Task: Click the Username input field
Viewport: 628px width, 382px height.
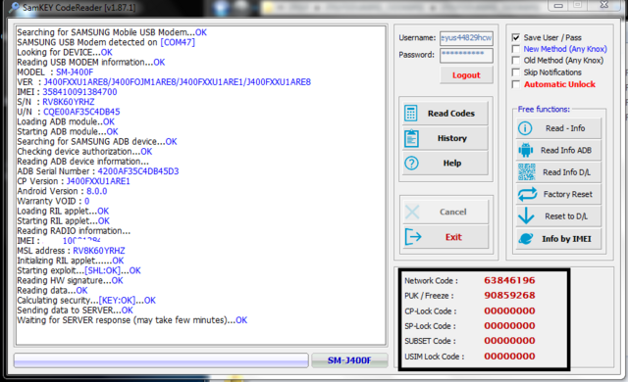Action: [466, 38]
